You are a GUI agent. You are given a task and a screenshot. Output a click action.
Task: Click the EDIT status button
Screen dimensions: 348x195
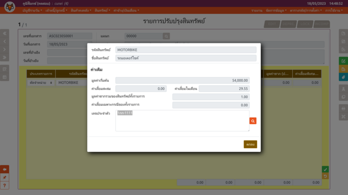click(272, 24)
